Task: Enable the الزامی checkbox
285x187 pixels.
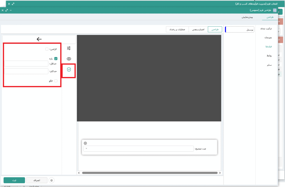Action: pos(47,49)
